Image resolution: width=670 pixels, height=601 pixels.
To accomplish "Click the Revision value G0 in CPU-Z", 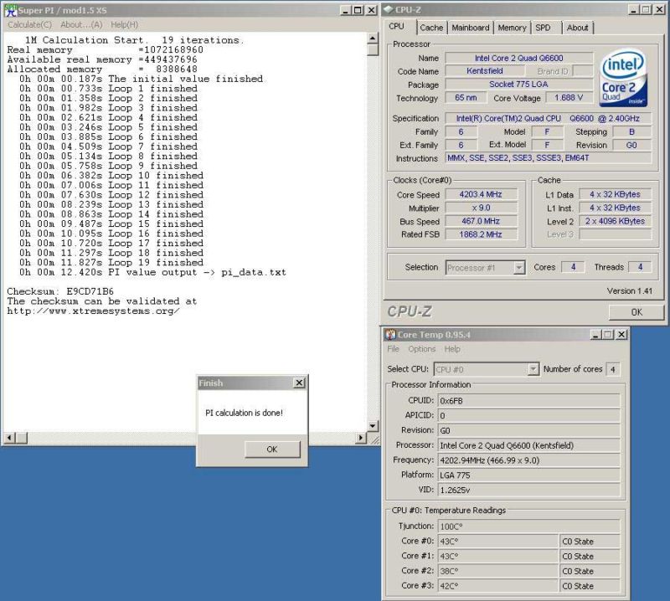I will [631, 146].
